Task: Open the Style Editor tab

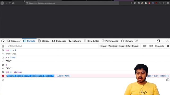Action: coord(91,41)
